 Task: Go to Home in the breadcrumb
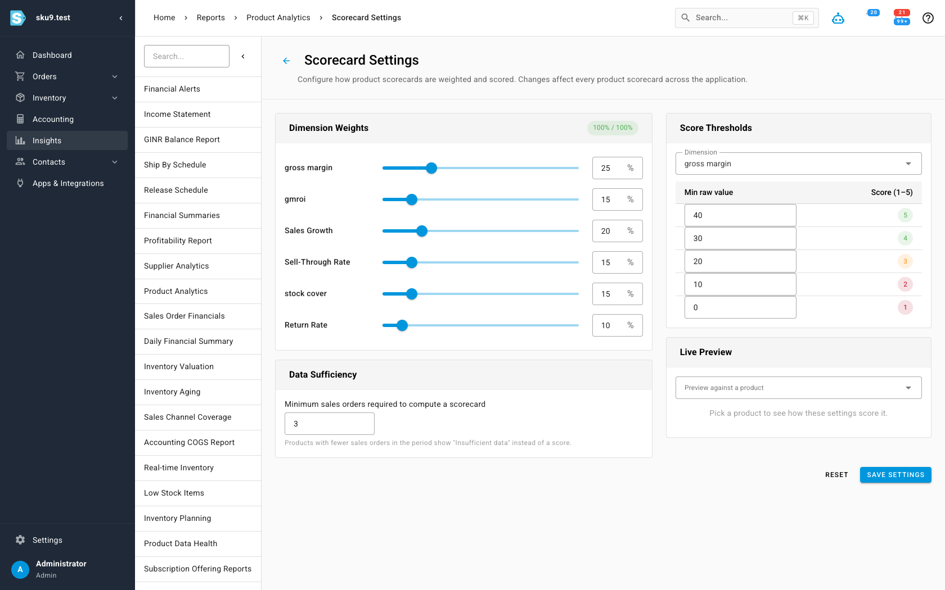point(164,17)
